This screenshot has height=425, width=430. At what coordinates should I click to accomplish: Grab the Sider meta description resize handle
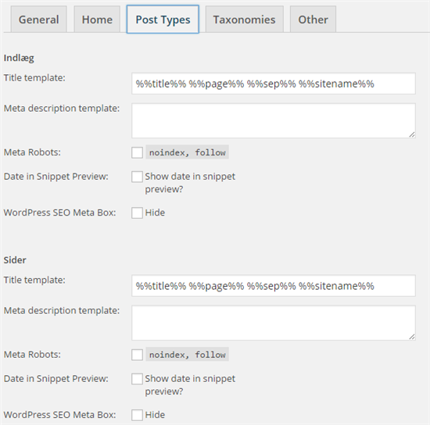pos(412,337)
